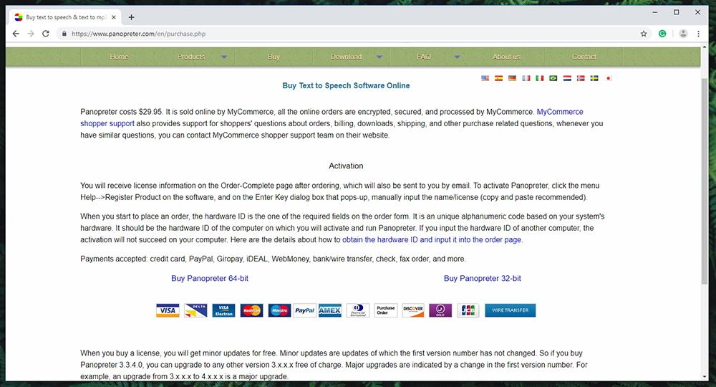Open the Products nav item
This screenshot has width=716, height=387.
191,57
